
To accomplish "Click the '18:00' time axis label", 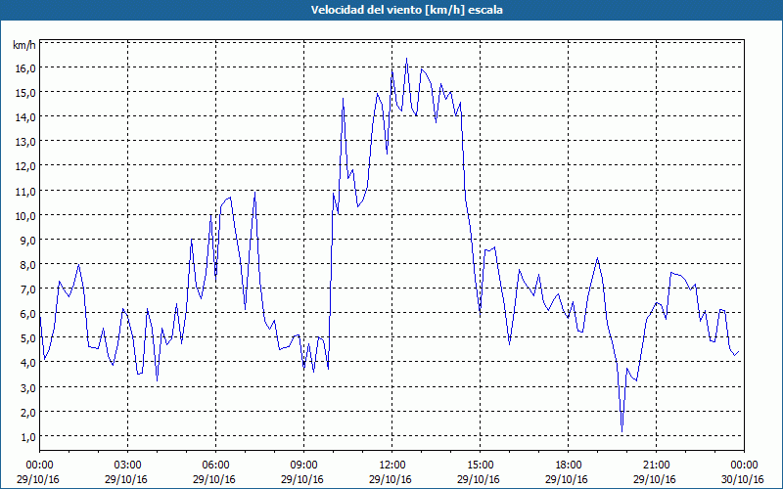I will point(568,466).
